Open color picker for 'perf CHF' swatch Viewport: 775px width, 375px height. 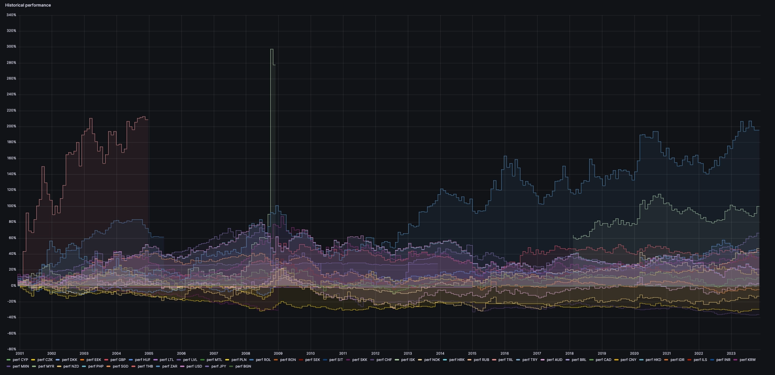(x=372, y=360)
